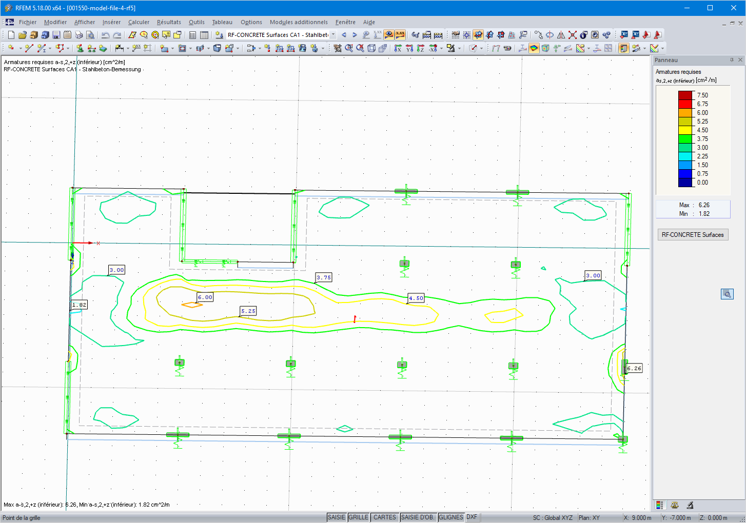Click the view in X direction icon
This screenshot has height=523, width=746.
[398, 48]
